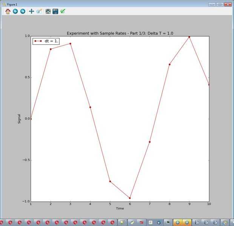Click the y-axis tick label 0.5
Viewport: 234px width, 226px height.
[x=27, y=77]
